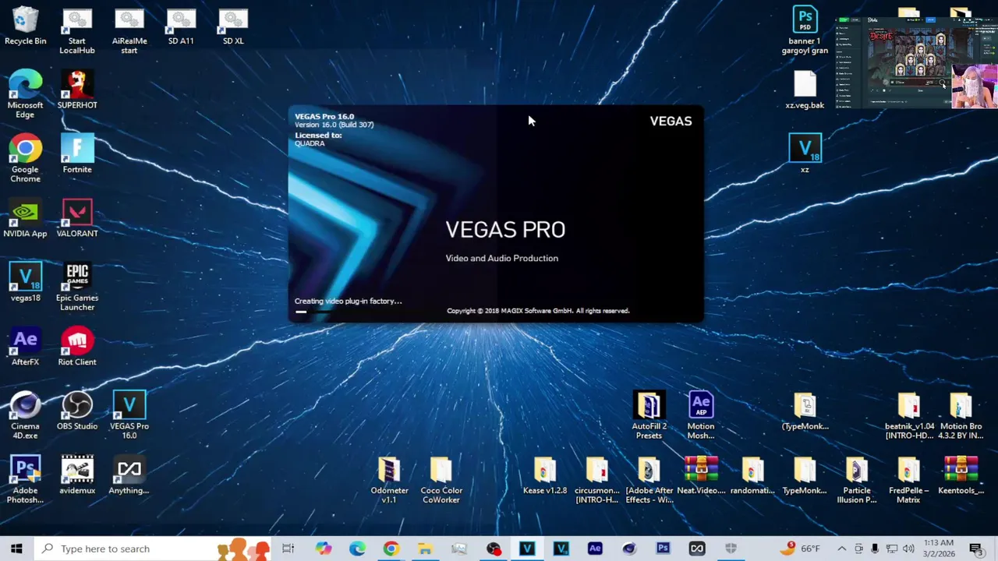The image size is (998, 561).
Task: Select the AiRealMe start shortcut
Action: [x=129, y=31]
